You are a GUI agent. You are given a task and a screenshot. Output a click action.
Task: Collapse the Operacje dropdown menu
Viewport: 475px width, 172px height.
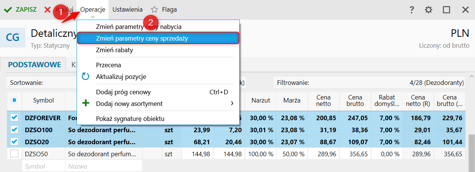(92, 10)
